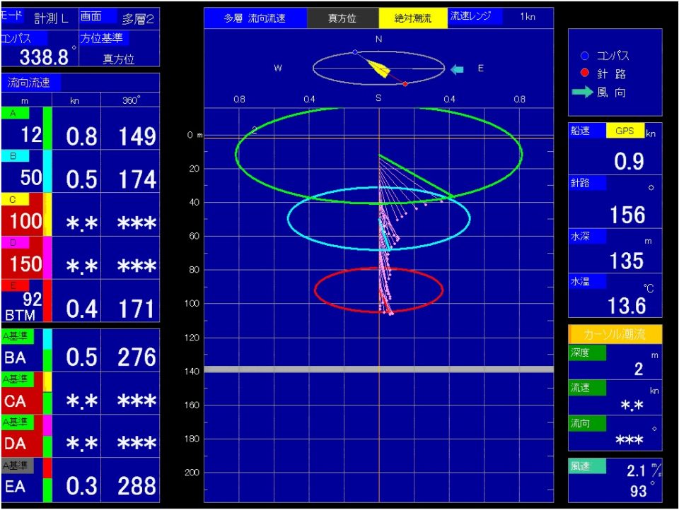Click the cursor 深度 value 2
The height and width of the screenshot is (510, 679).
(x=639, y=369)
